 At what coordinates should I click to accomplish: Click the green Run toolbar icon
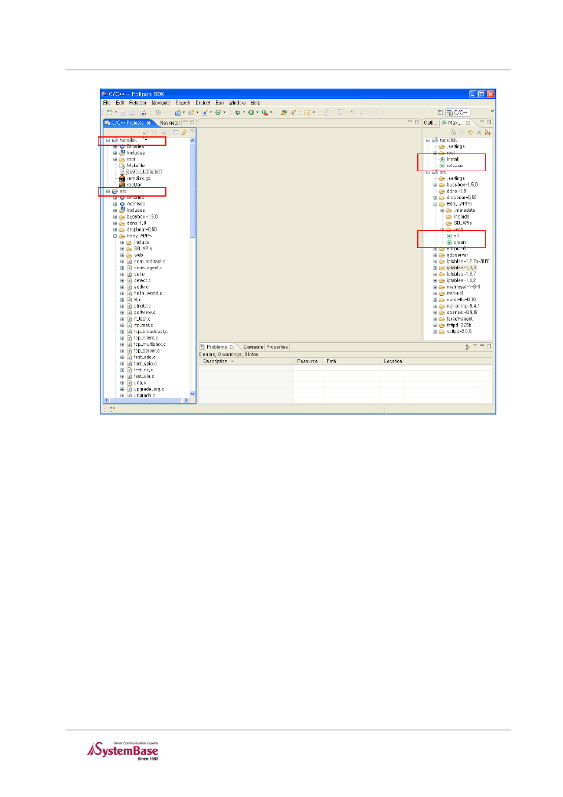(x=251, y=112)
